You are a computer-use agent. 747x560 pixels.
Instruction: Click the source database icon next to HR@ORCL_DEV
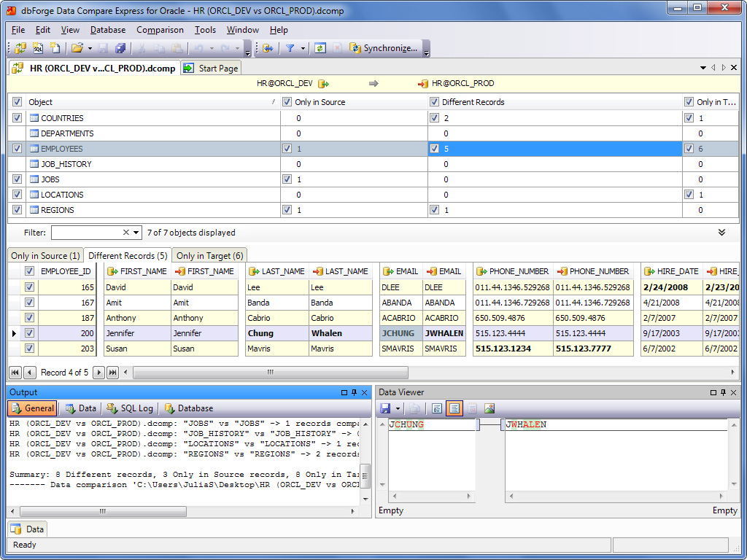click(324, 84)
